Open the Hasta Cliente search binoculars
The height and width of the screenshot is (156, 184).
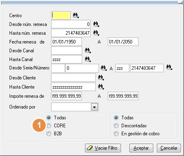pos(101,87)
